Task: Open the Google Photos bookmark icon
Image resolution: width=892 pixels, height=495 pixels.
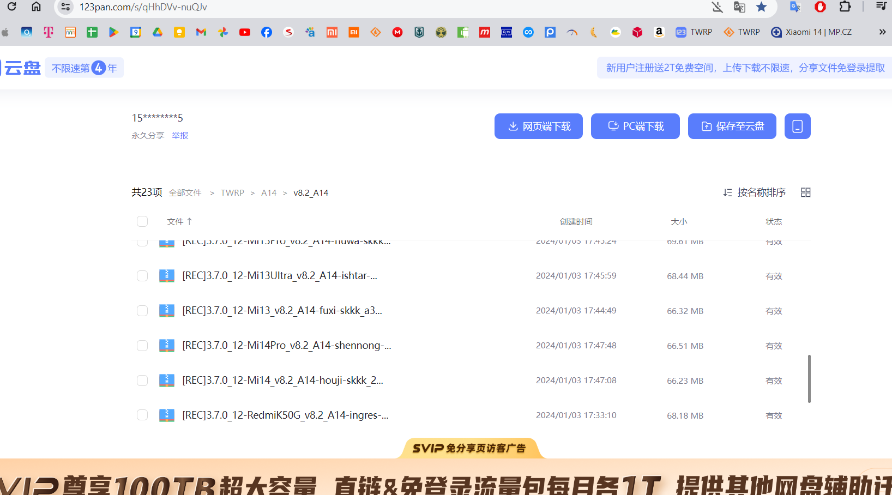Action: (x=223, y=32)
